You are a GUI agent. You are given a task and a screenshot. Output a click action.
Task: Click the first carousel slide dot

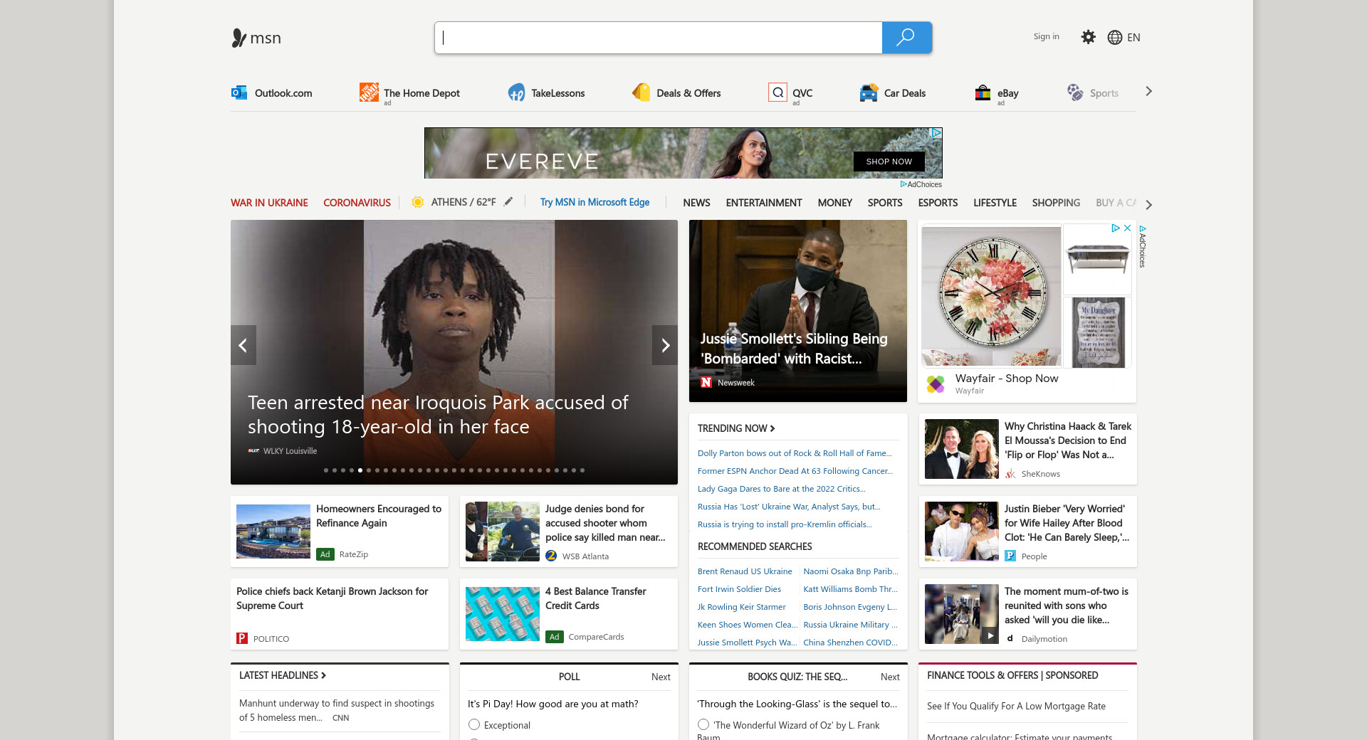[326, 470]
